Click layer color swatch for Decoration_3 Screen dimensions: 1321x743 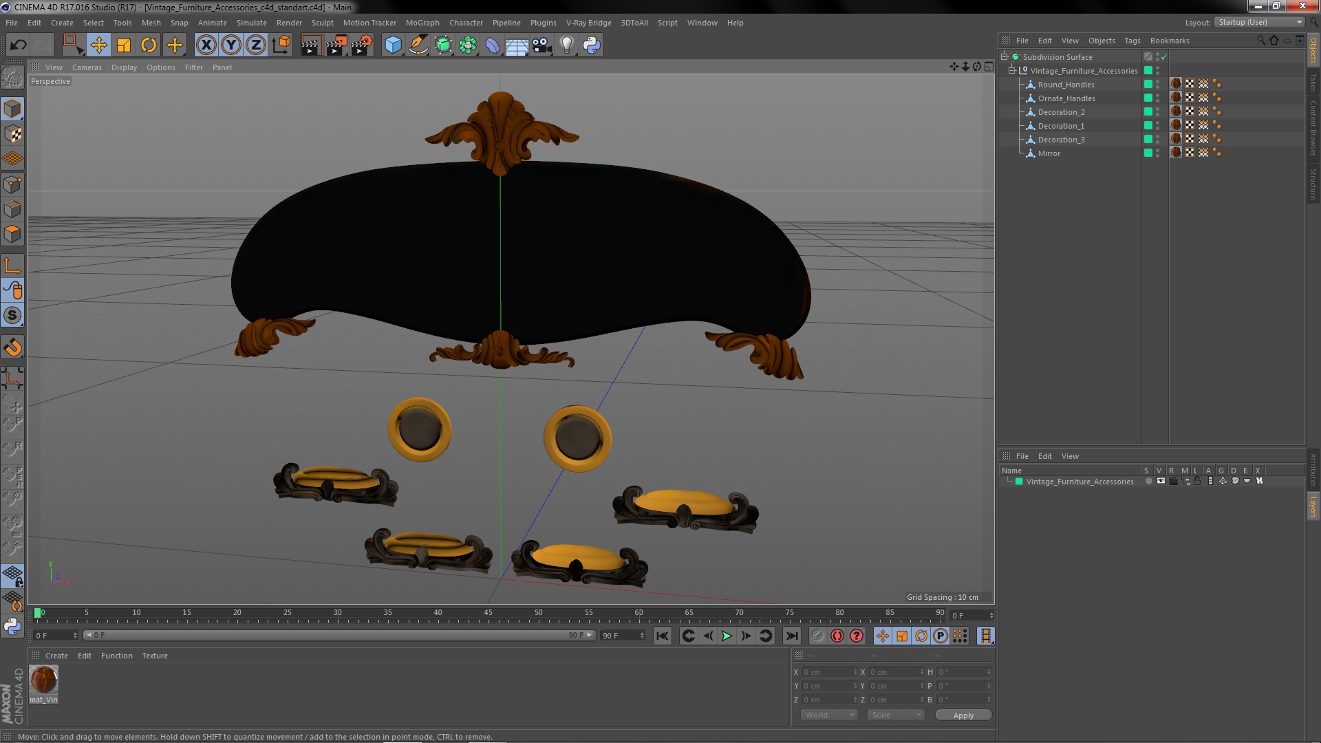1148,139
